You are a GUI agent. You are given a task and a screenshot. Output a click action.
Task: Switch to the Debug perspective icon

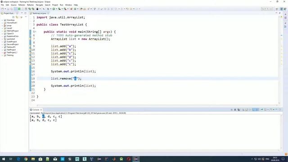click(285, 9)
